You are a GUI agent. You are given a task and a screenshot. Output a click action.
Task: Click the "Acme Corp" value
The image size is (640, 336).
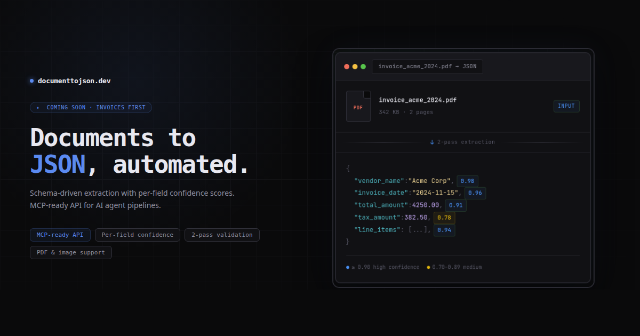click(430, 181)
